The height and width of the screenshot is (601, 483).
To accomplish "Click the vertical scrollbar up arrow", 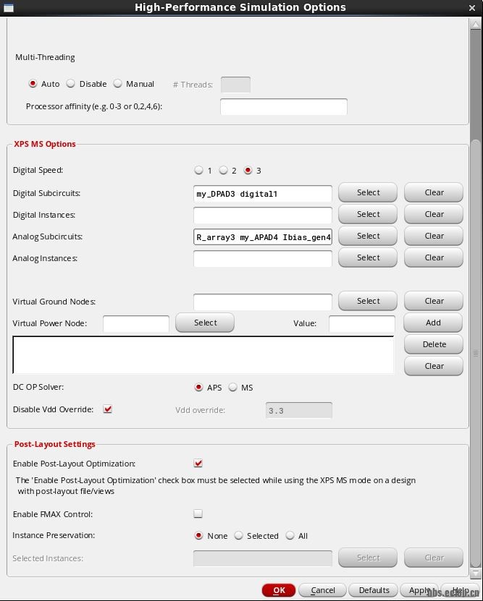I will (475, 24).
